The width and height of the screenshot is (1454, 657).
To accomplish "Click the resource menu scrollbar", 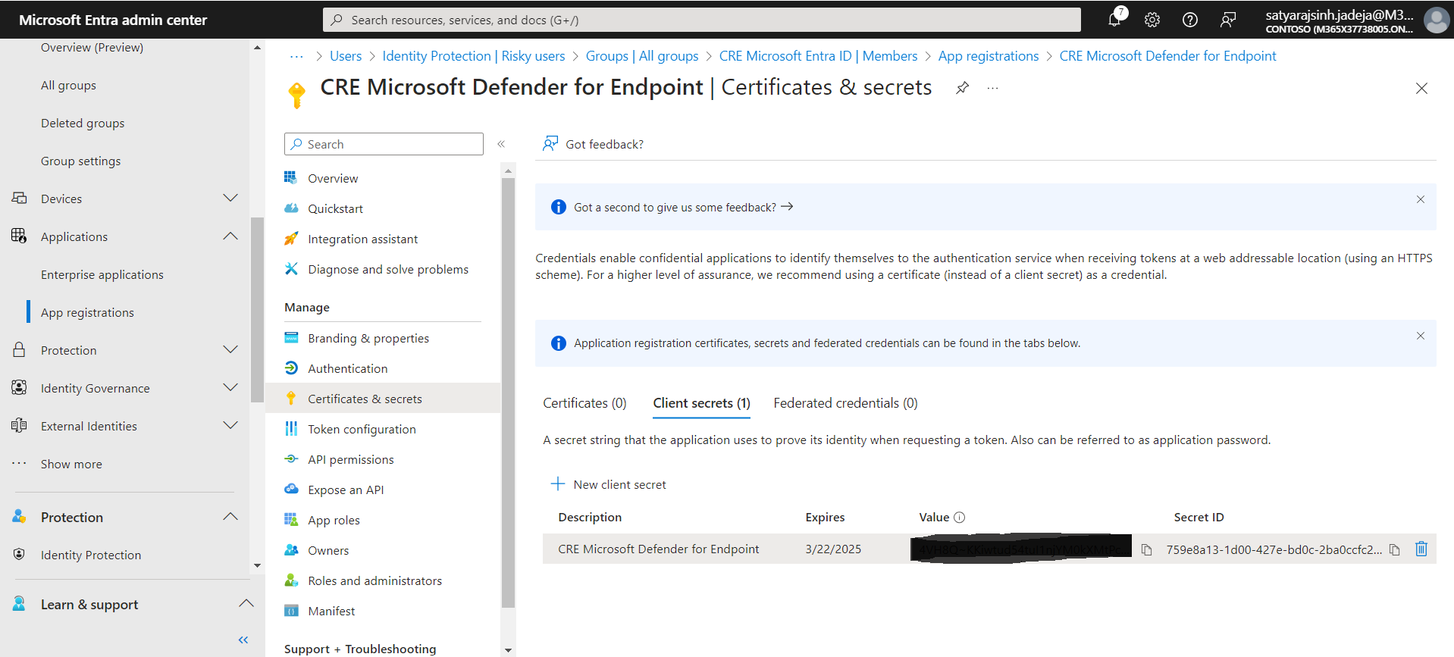I will [508, 393].
